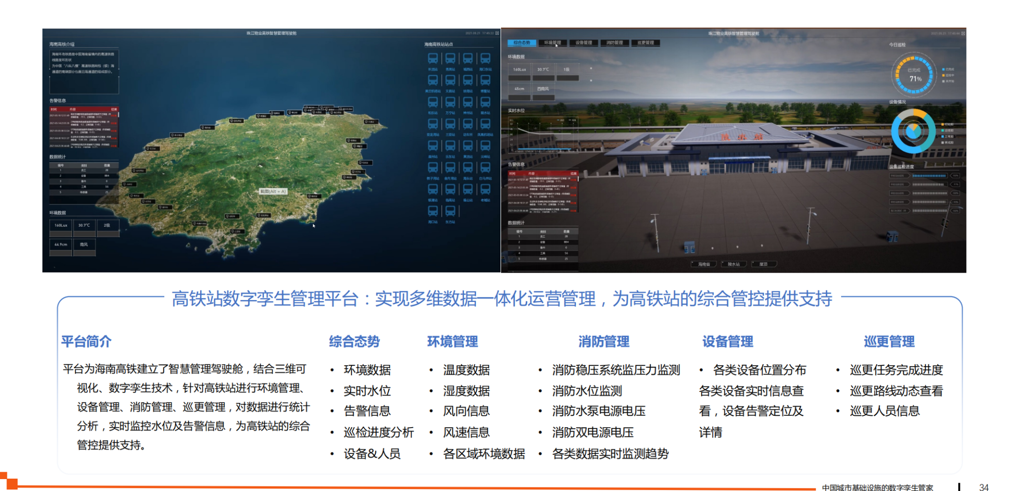Click the first 设备巡检进度 progress bar
The image size is (1014, 491).
click(x=929, y=176)
